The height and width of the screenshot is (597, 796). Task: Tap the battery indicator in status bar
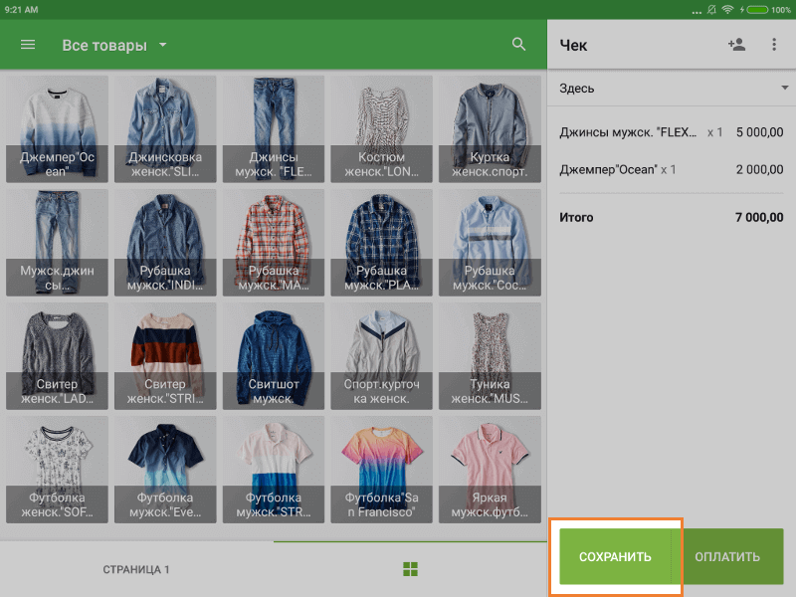click(757, 9)
